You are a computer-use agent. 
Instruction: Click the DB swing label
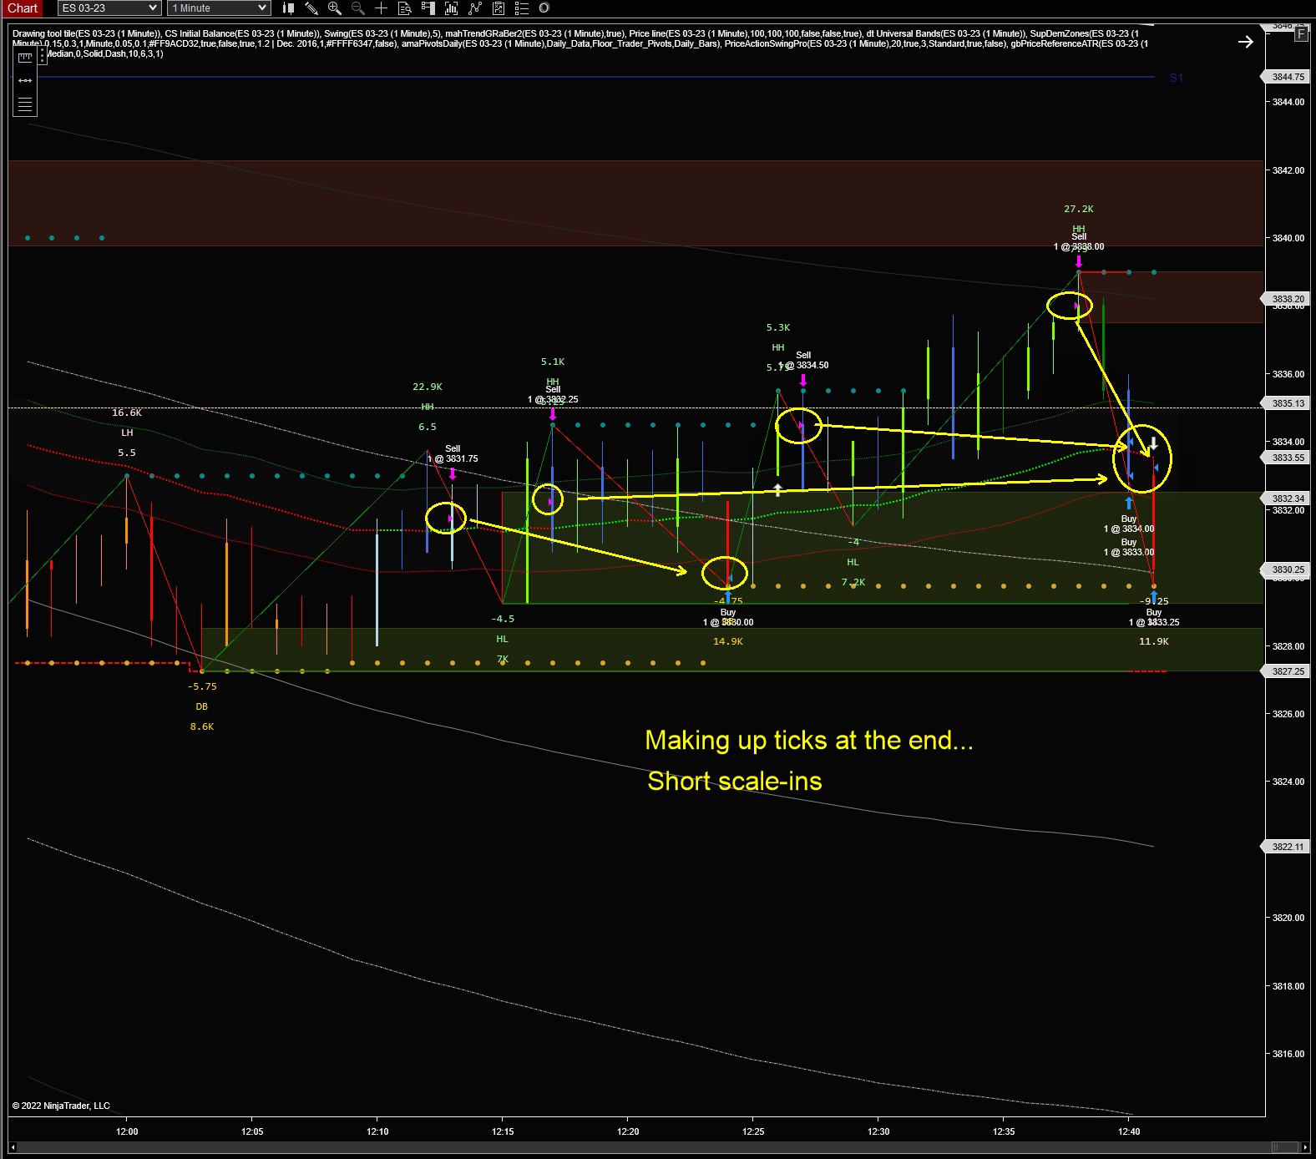pos(202,706)
